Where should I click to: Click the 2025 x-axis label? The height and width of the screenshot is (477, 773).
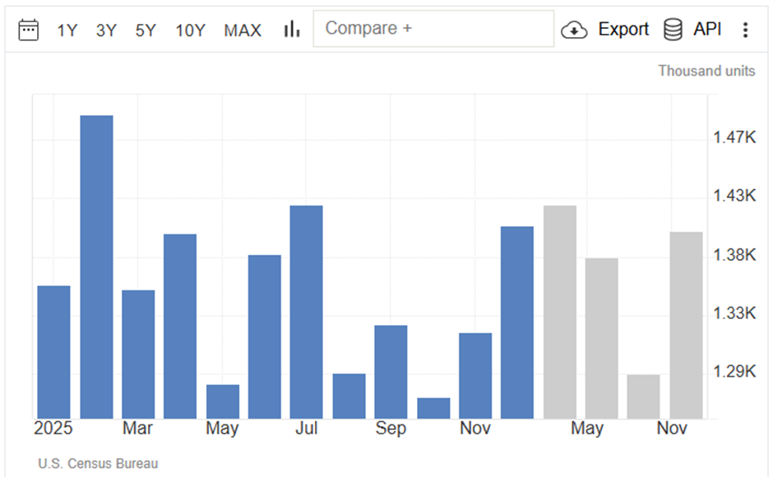pos(53,428)
